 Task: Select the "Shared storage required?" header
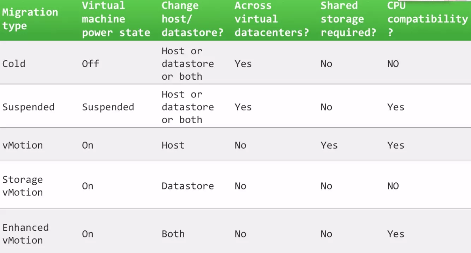(348, 19)
